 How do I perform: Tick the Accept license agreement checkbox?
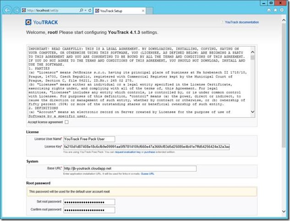click(x=66, y=122)
